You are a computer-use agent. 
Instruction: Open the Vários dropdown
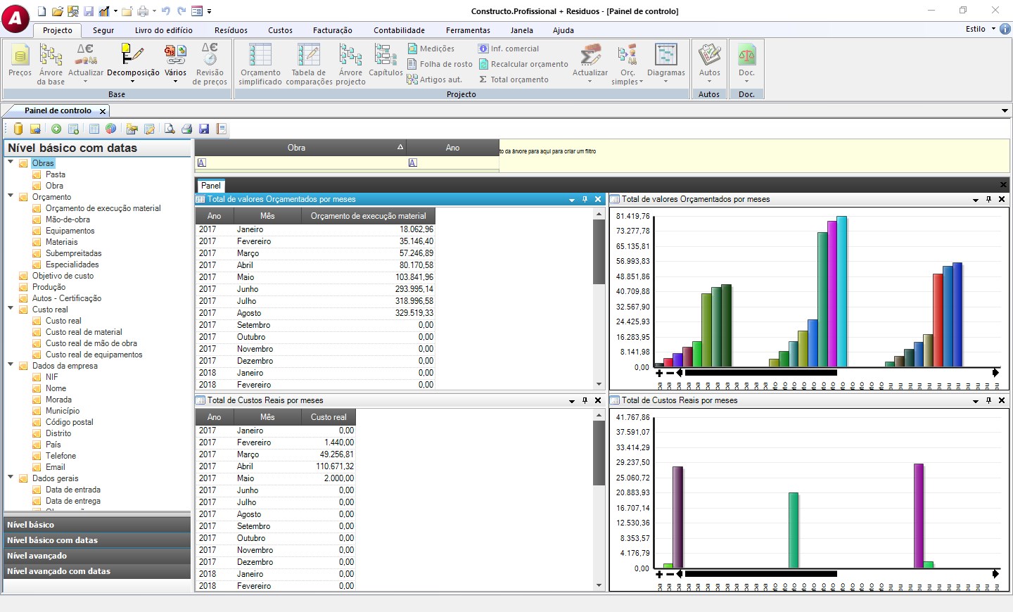pyautogui.click(x=175, y=82)
